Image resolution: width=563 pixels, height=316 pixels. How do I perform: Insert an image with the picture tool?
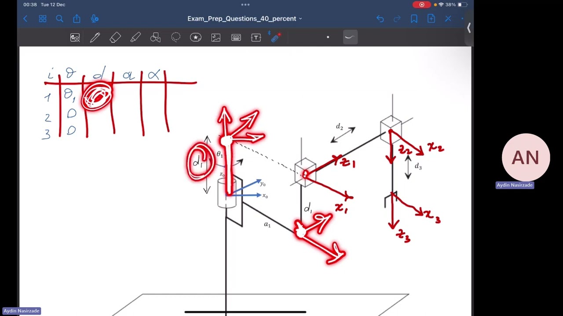coord(216,38)
